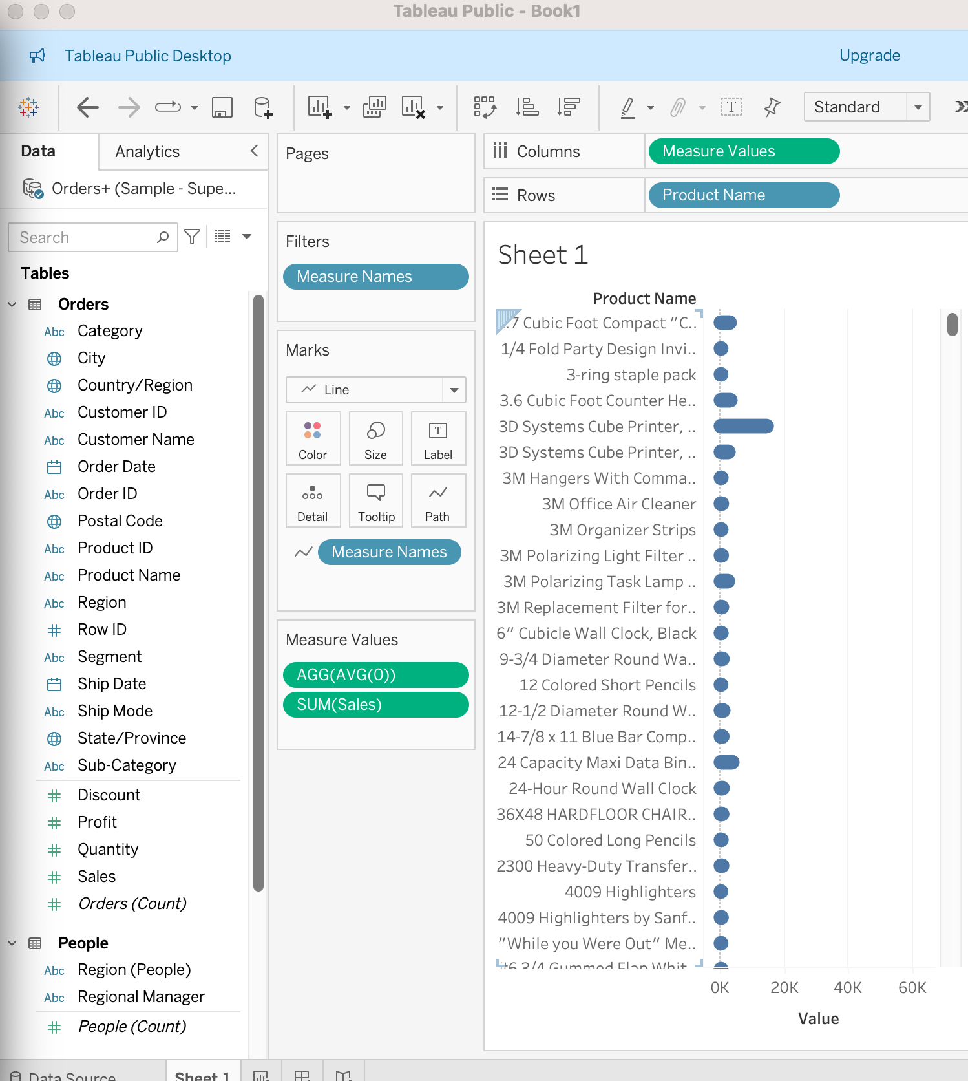The image size is (968, 1081).
Task: Open the New Worksheet dropdown arrow
Action: coord(346,107)
